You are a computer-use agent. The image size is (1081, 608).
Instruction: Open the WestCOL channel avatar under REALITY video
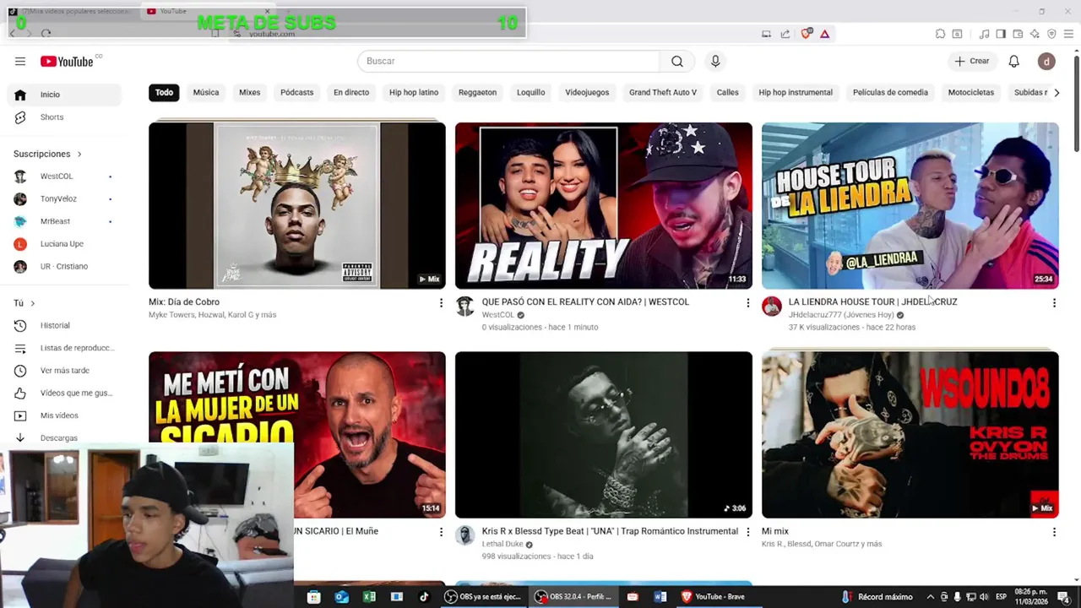(x=465, y=306)
